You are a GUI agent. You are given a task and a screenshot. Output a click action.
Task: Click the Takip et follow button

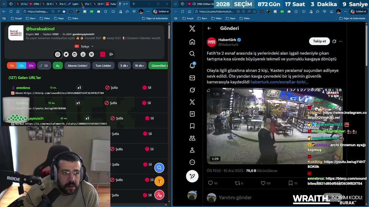319,41
